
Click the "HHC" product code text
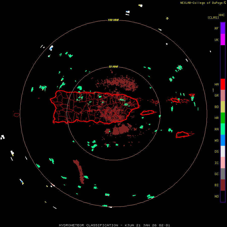point(222,15)
